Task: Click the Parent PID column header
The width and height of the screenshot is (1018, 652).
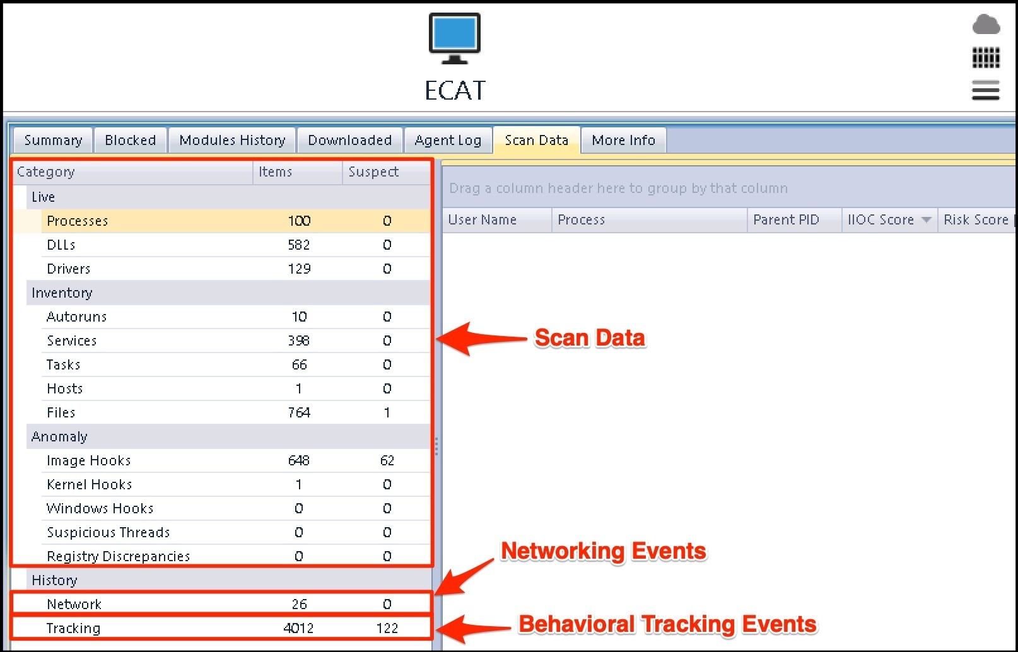Action: 795,220
